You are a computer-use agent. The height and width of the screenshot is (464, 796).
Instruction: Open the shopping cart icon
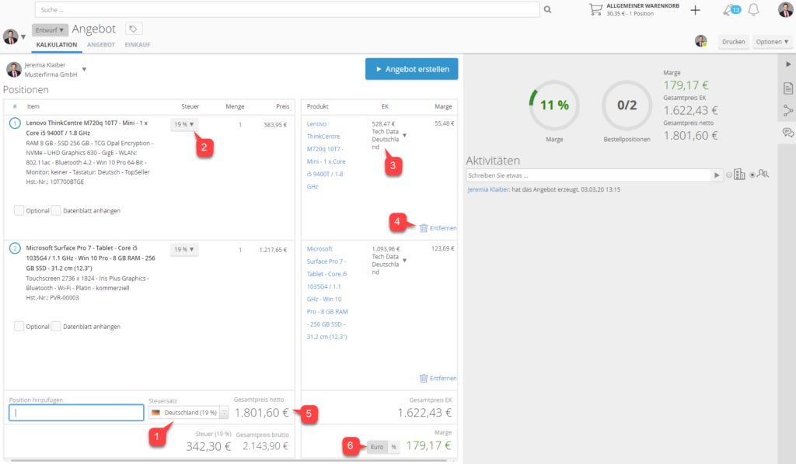click(595, 9)
